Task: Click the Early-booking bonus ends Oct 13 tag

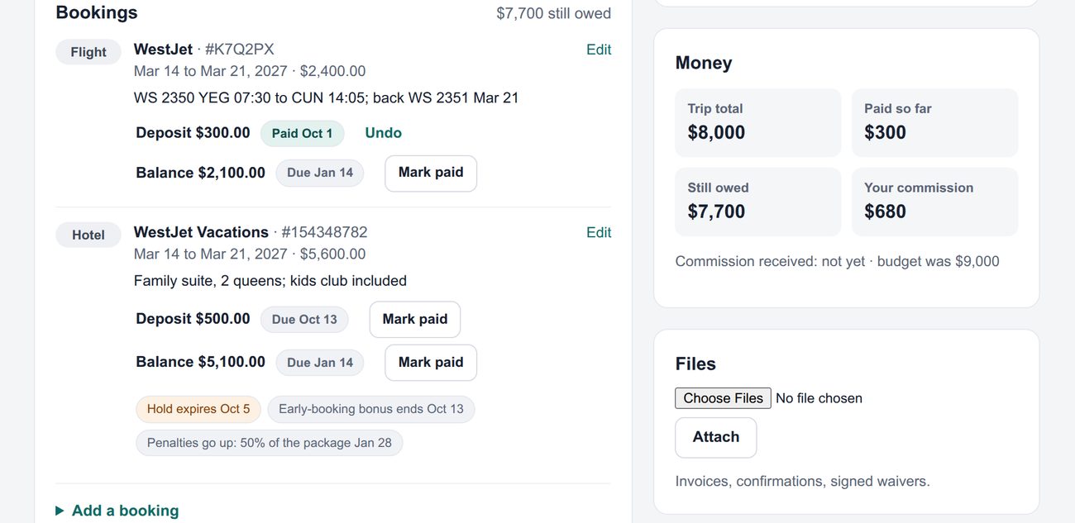Action: (x=371, y=409)
